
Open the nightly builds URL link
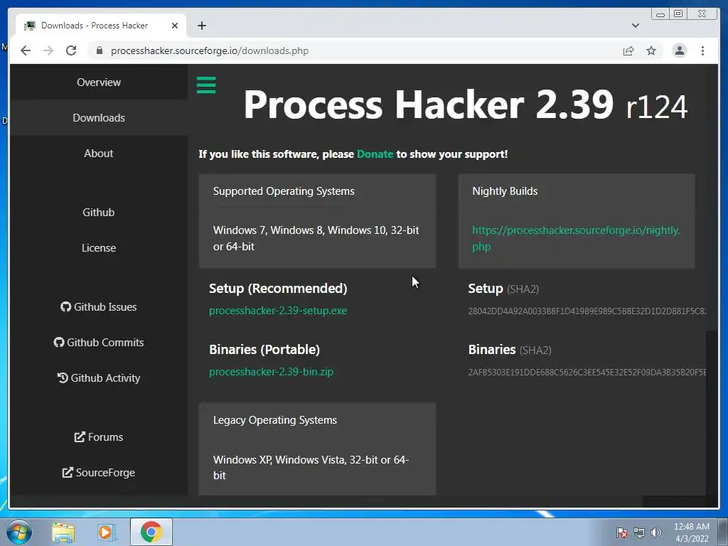pos(576,238)
